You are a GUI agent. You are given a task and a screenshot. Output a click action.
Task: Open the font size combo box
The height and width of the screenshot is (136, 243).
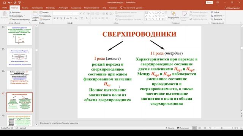[x=76, y=14]
